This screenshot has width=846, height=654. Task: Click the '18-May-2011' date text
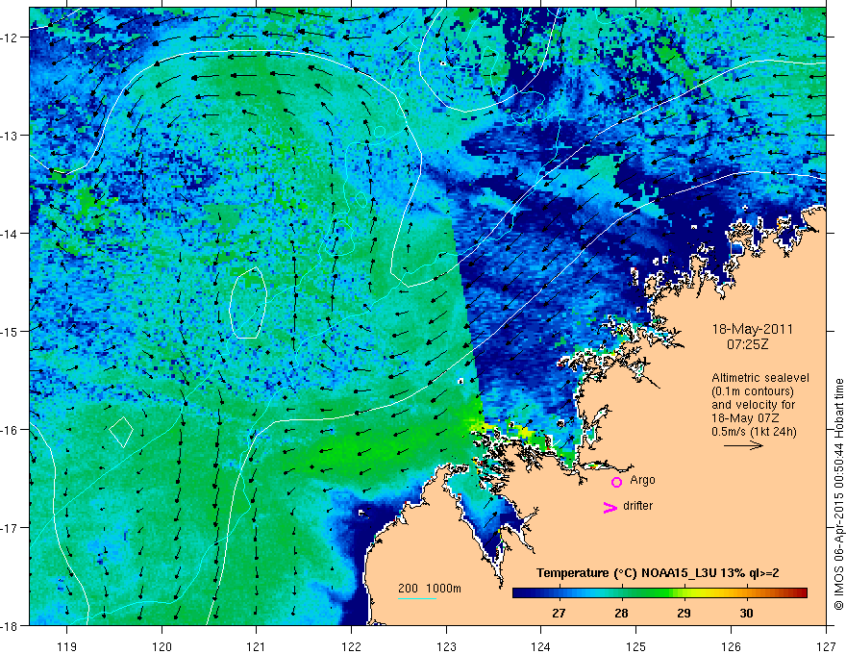coord(752,329)
